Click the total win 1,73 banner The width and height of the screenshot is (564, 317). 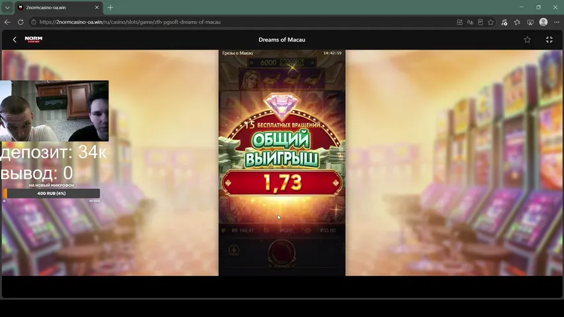pos(282,182)
